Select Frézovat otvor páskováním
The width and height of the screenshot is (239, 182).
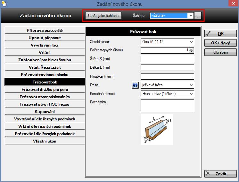(45, 97)
